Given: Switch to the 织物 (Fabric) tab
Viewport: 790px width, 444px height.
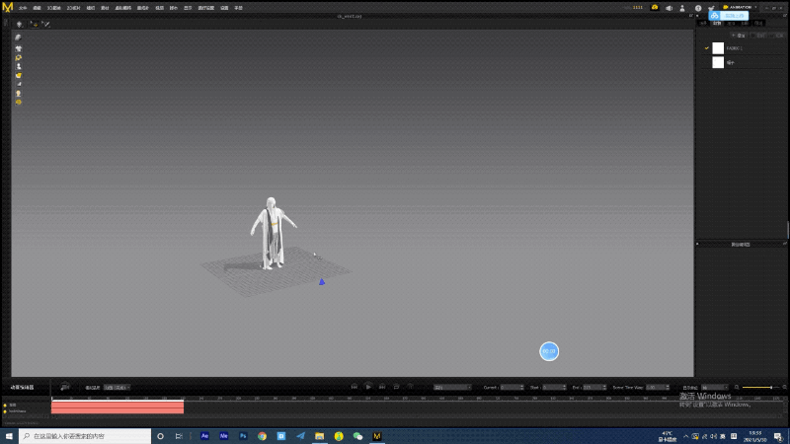Looking at the screenshot, I should click(x=717, y=23).
